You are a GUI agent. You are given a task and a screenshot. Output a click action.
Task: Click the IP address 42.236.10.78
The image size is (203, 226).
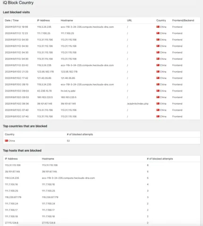[44, 91]
